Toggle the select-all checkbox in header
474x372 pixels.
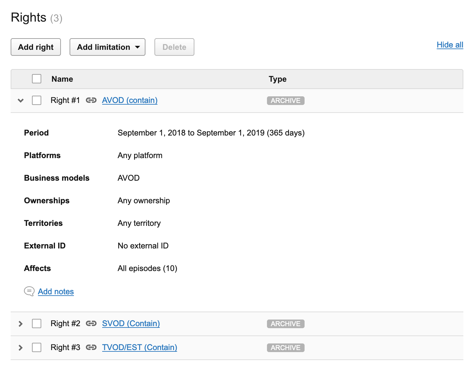point(37,79)
